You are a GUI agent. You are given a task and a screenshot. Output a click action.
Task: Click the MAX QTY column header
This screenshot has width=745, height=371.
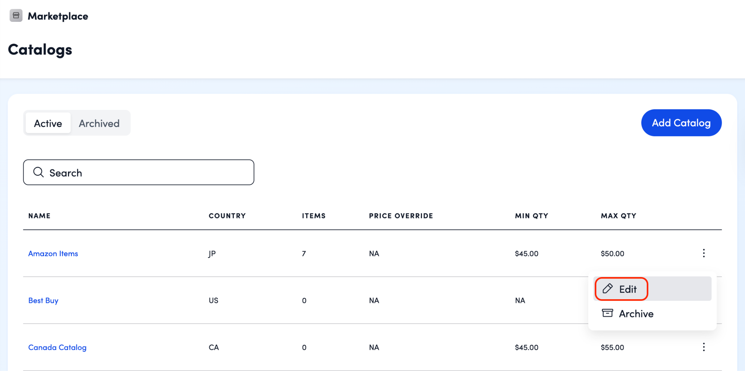pyautogui.click(x=618, y=216)
